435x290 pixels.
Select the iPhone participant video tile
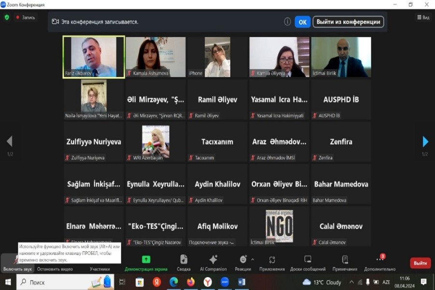pyautogui.click(x=217, y=57)
